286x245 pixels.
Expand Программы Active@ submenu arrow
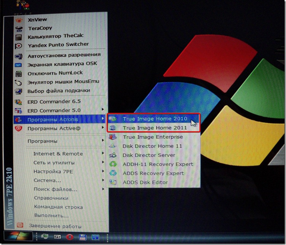click(103, 128)
